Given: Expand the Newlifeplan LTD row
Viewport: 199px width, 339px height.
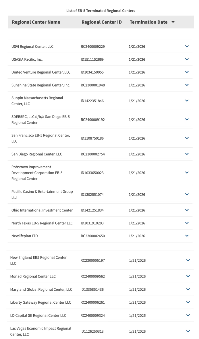Looking at the screenshot, I should [x=187, y=236].
